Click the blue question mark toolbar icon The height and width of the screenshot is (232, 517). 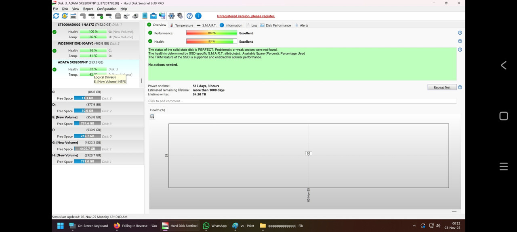coord(189,16)
